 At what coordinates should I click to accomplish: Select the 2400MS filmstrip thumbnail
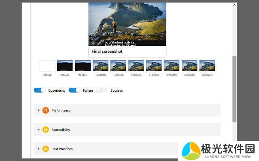[x=172, y=66]
